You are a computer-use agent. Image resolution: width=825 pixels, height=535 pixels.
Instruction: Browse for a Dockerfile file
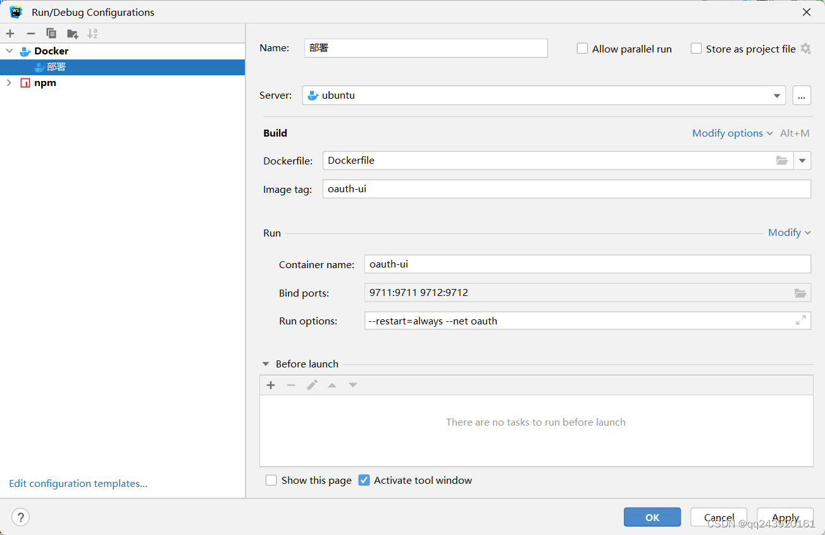(x=782, y=160)
